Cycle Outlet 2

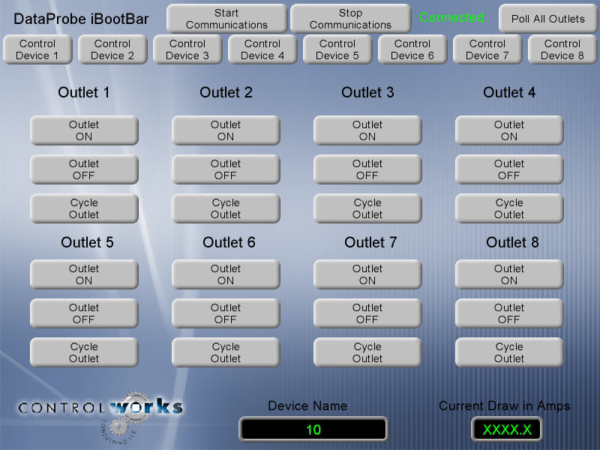point(226,208)
